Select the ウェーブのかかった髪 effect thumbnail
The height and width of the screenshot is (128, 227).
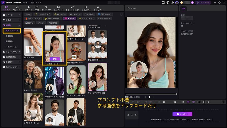(x=97, y=77)
